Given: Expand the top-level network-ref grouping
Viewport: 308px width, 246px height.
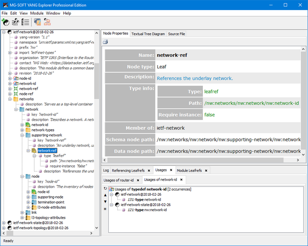Looking at the screenshot, I should (10, 89).
